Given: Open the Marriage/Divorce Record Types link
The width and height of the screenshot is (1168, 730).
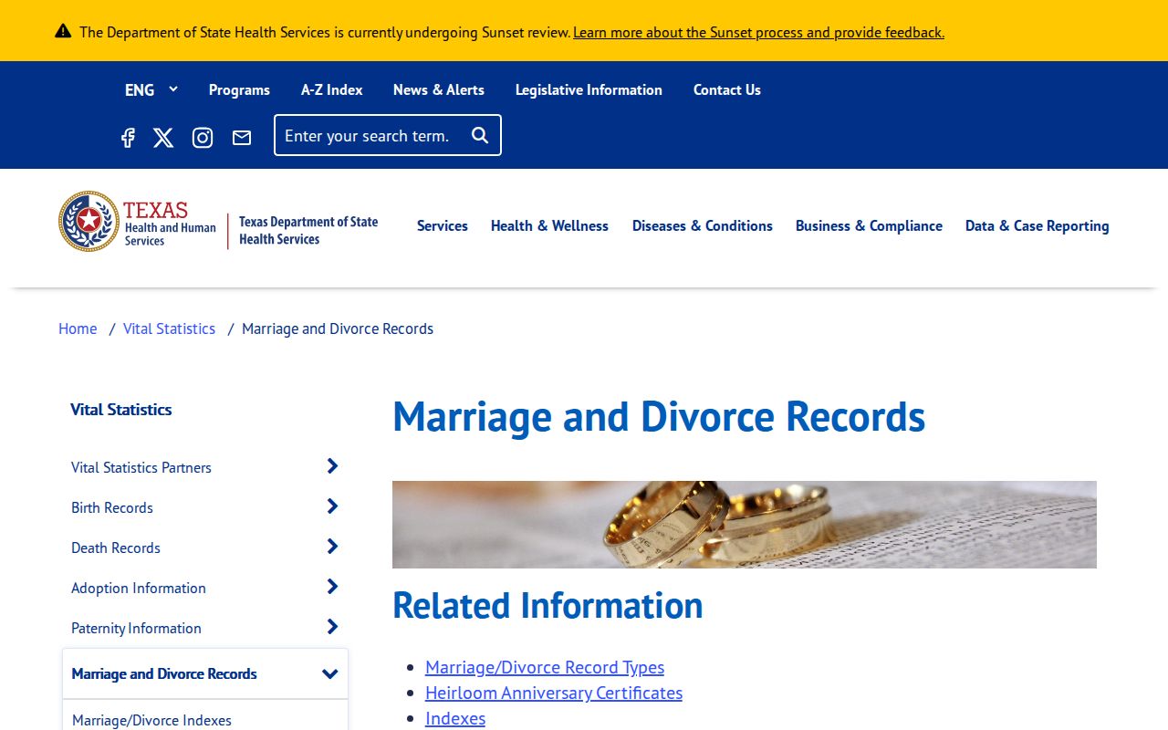Looking at the screenshot, I should click(545, 667).
